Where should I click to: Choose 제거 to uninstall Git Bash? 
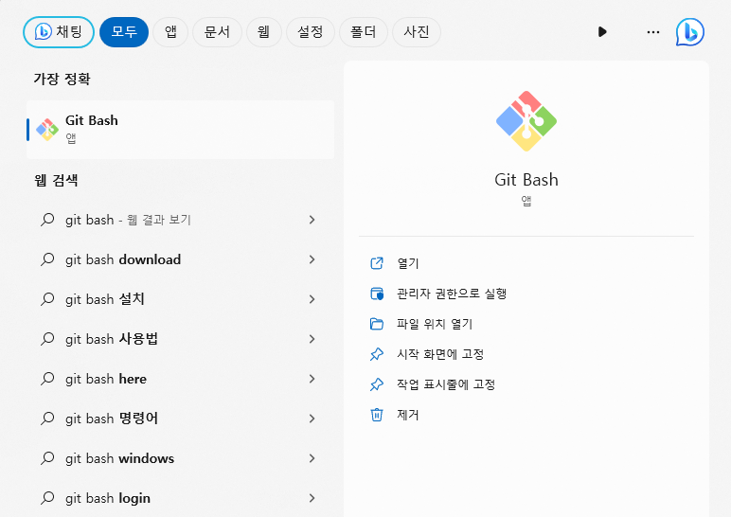(408, 415)
